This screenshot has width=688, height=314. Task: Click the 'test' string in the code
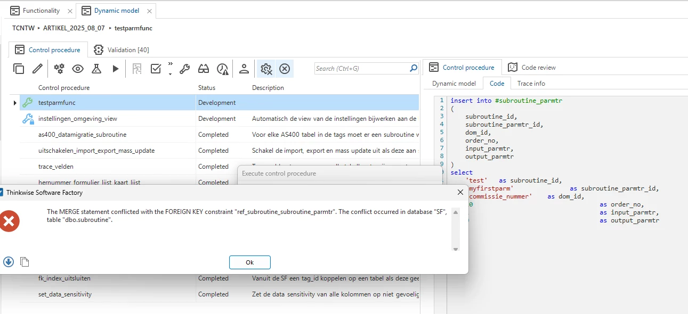click(476, 180)
